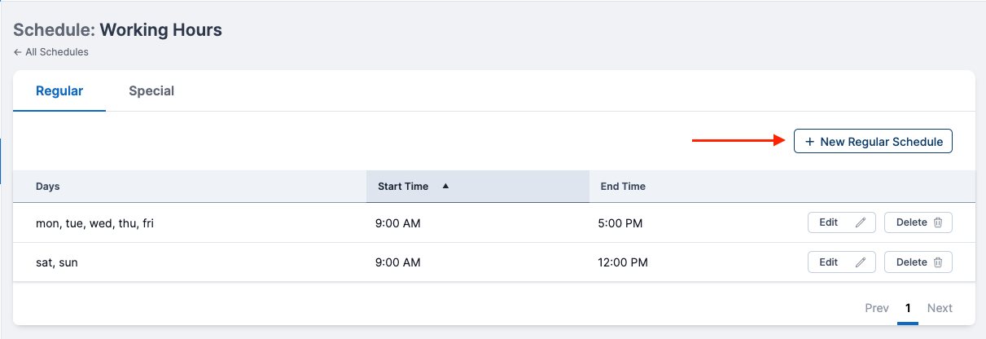The height and width of the screenshot is (339, 986).
Task: Click the 9:00 AM cell in the weekday row
Action: [x=399, y=222]
